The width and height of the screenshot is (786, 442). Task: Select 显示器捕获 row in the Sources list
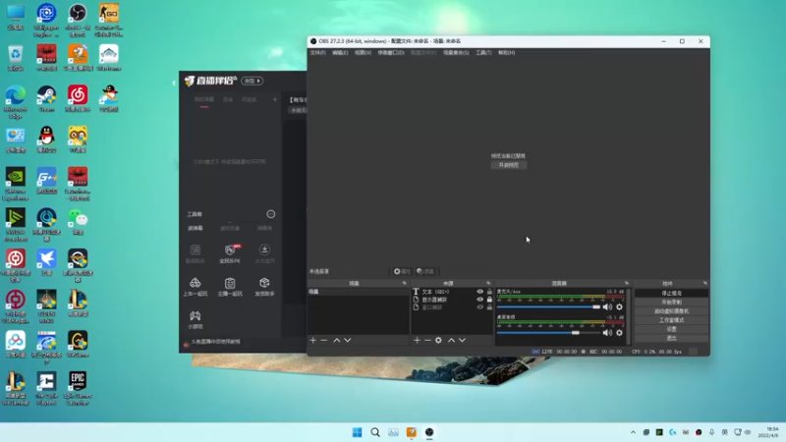452,300
